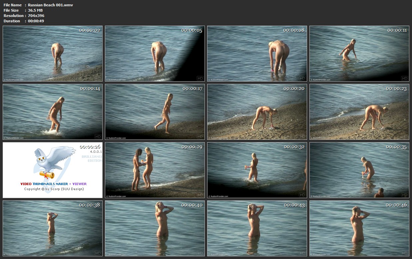Screen dimensions: 412x259
Task: Open the thumbnail at timestamp 00:00:40
Action: [155, 228]
